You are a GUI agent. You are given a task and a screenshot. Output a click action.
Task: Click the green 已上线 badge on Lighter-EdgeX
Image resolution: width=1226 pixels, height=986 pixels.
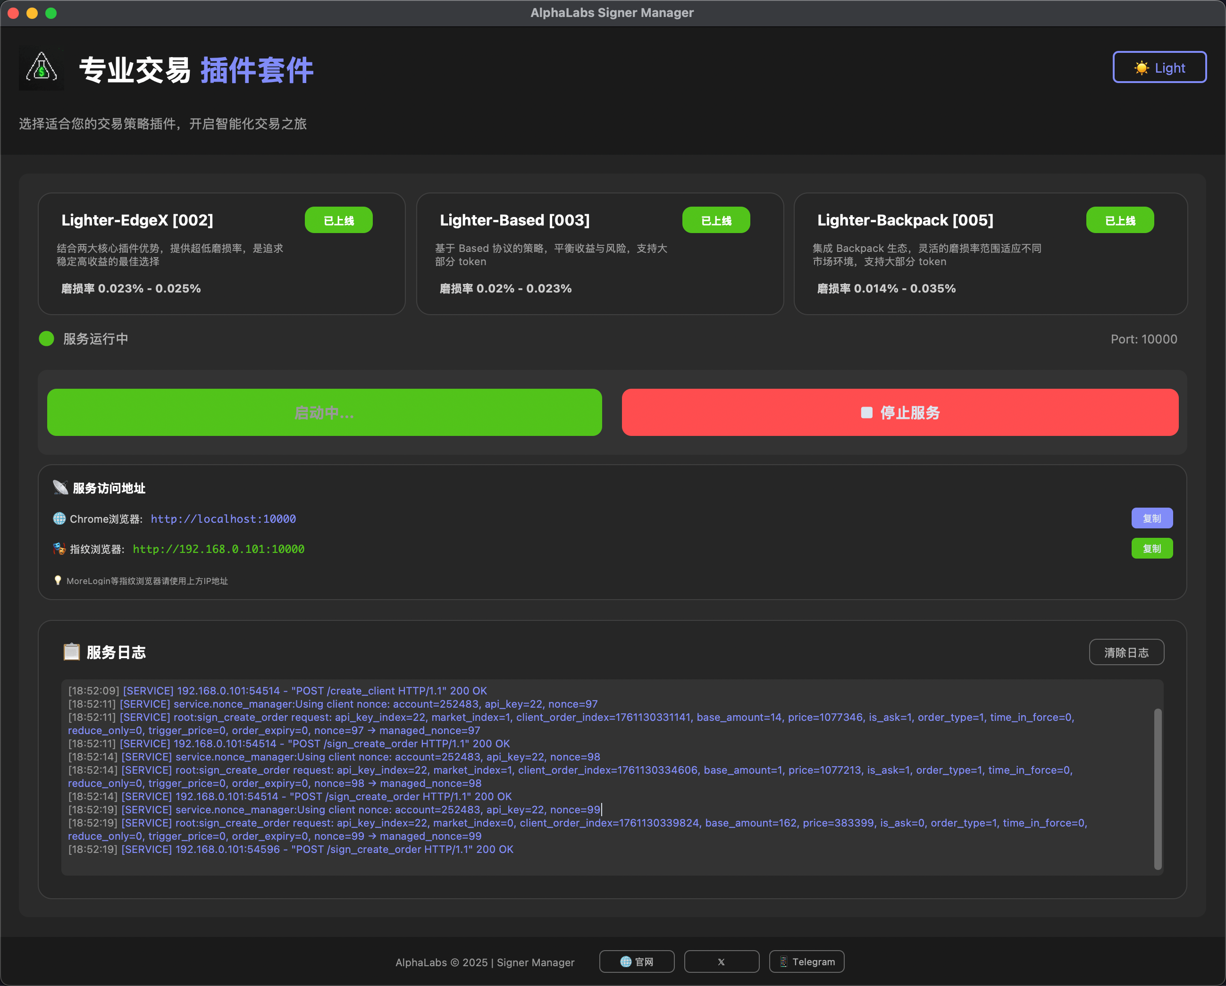point(338,220)
